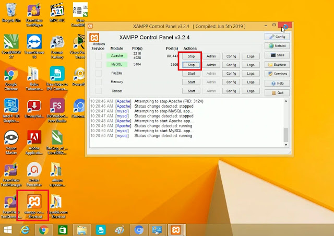Switch to XAMPP taskbar button
Screen dimensions: 334x236
pyautogui.click(x=176, y=230)
